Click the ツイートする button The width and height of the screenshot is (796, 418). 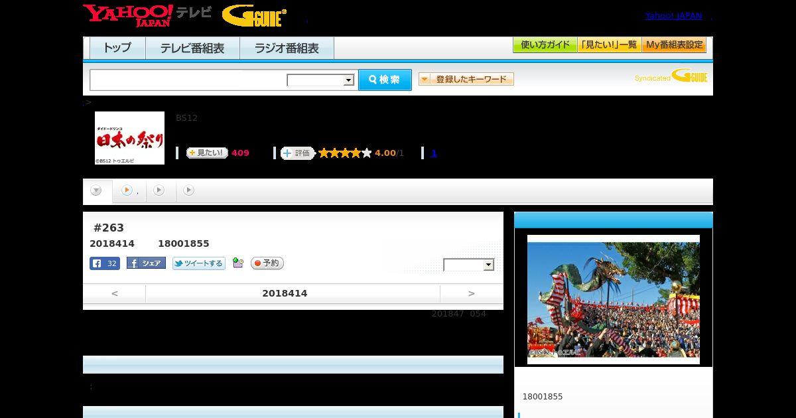pyautogui.click(x=199, y=263)
